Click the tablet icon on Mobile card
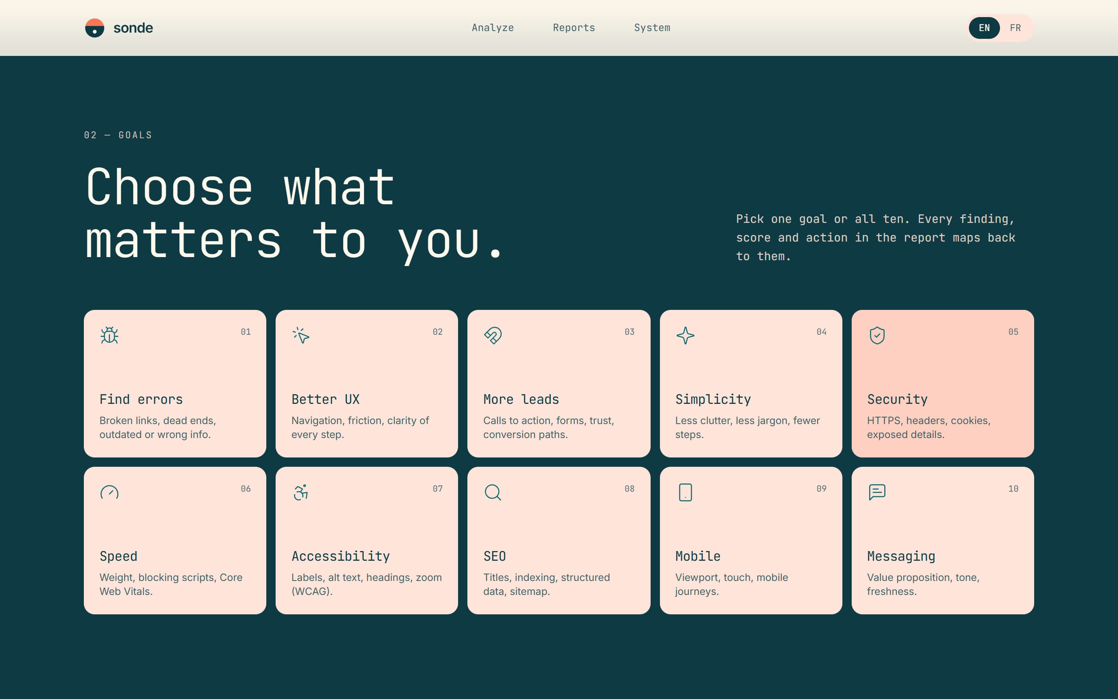1118x699 pixels. point(685,492)
